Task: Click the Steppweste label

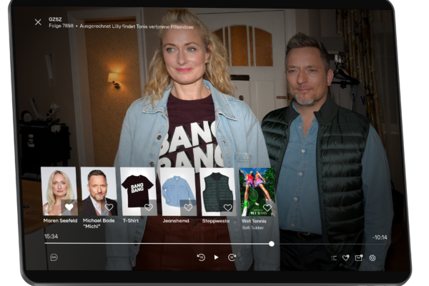Action: 217,221
